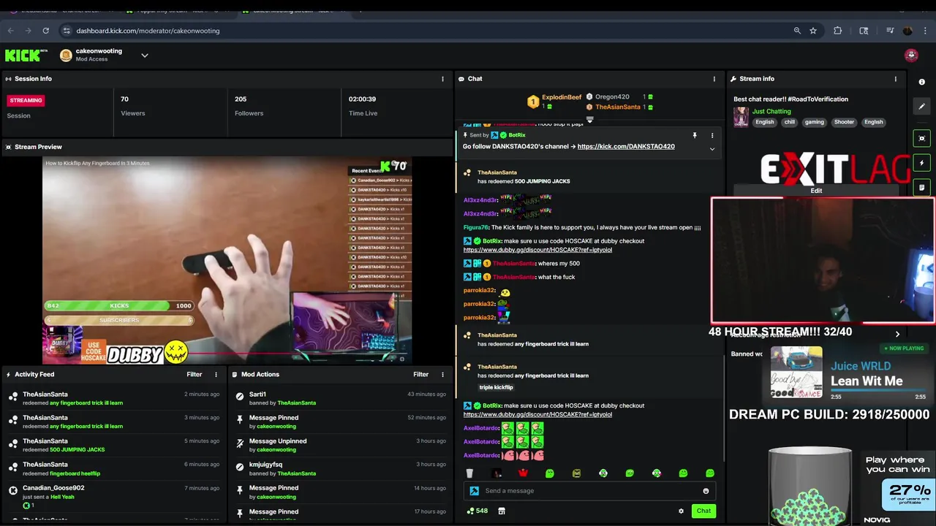936x526 pixels.
Task: Open site information icon in address bar
Action: coord(67,31)
